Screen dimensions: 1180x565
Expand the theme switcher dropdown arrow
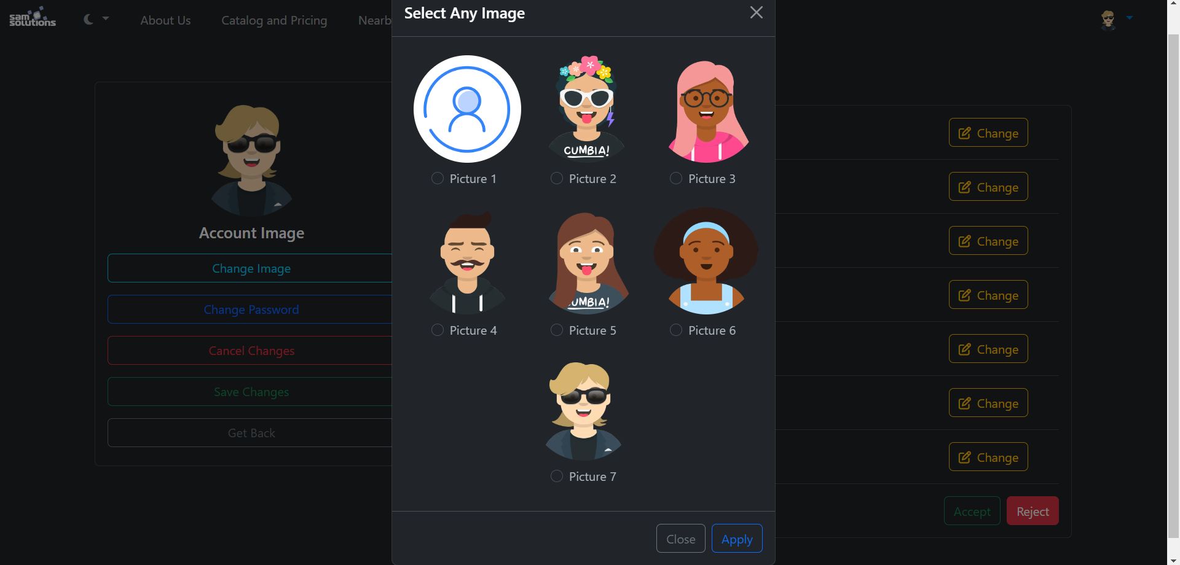click(106, 19)
